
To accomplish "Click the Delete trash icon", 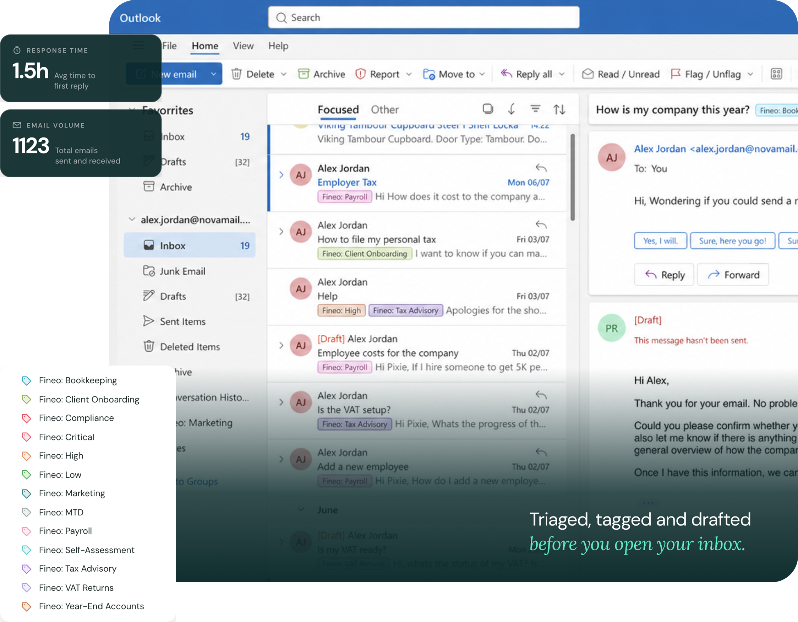I will point(236,74).
